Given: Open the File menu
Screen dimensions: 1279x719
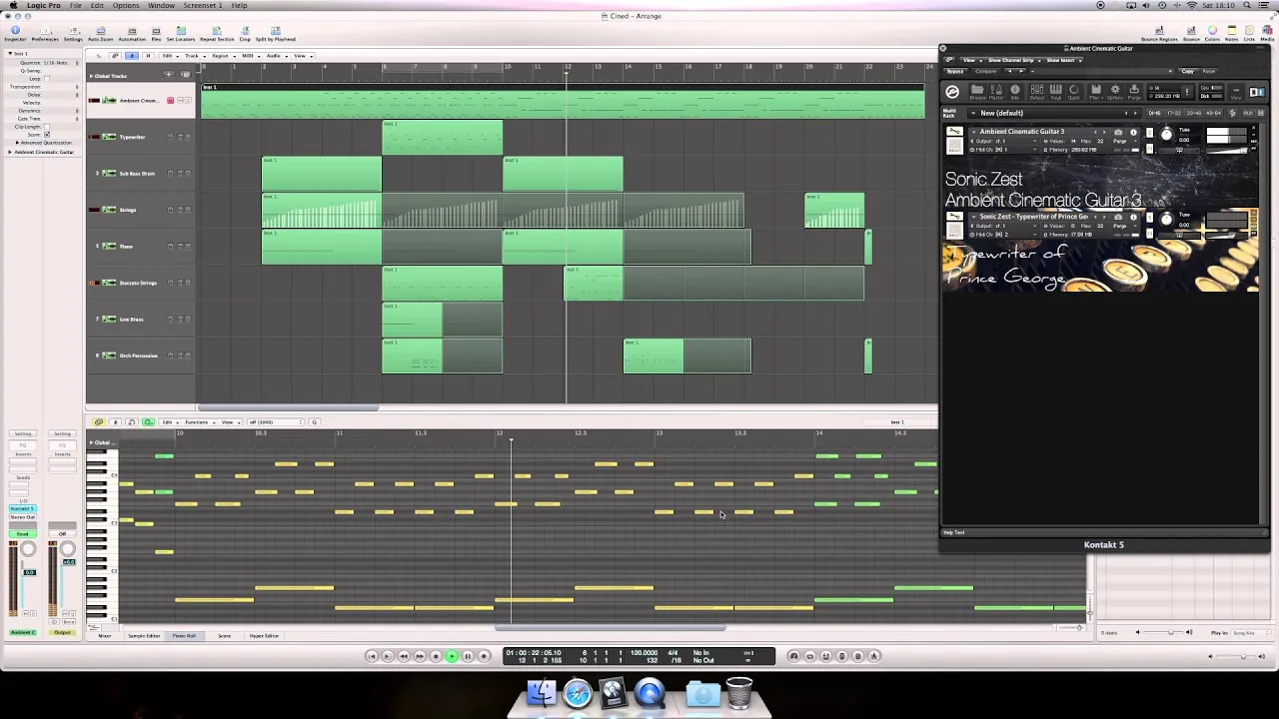Looking at the screenshot, I should point(75,5).
